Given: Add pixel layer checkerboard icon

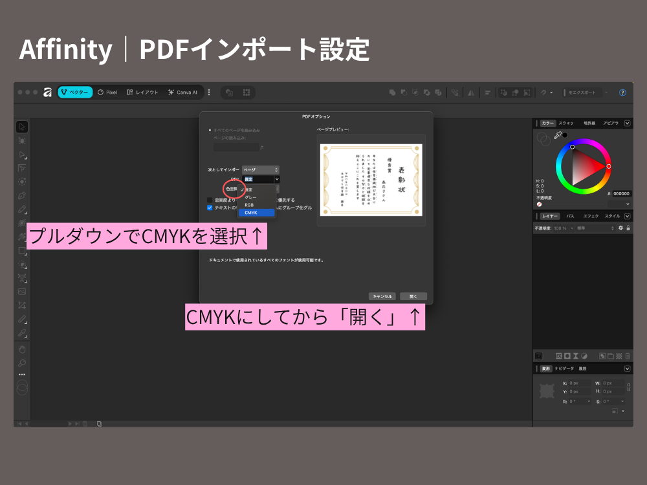Looking at the screenshot, I should 619,356.
